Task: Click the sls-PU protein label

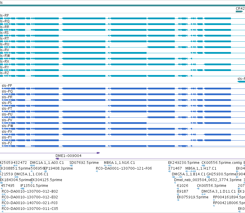Action: (x=7, y=114)
